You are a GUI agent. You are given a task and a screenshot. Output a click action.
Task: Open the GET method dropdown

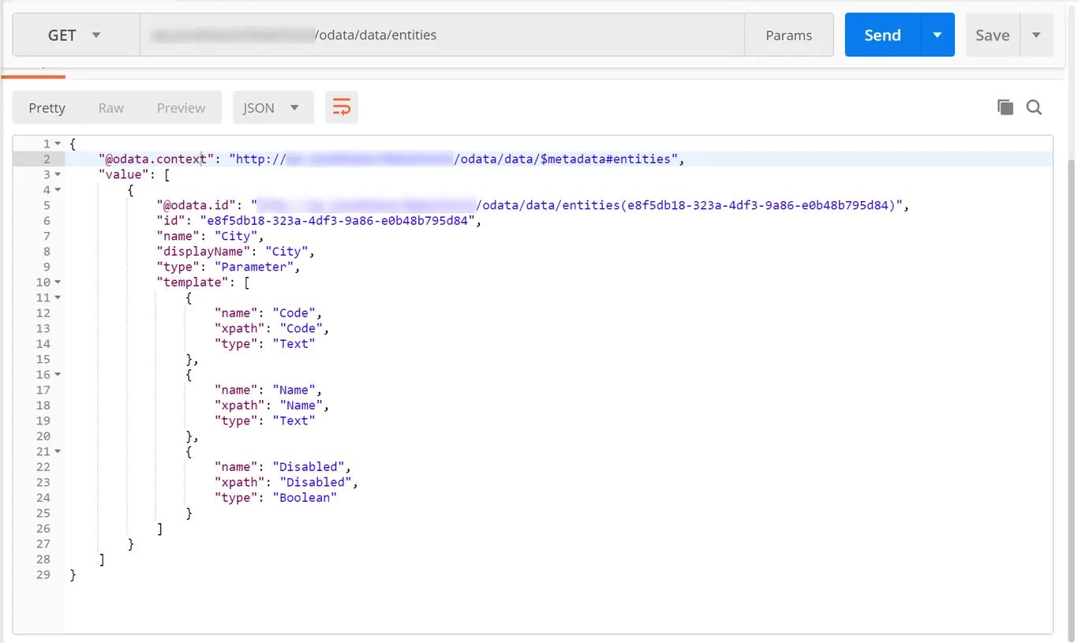[x=77, y=35]
